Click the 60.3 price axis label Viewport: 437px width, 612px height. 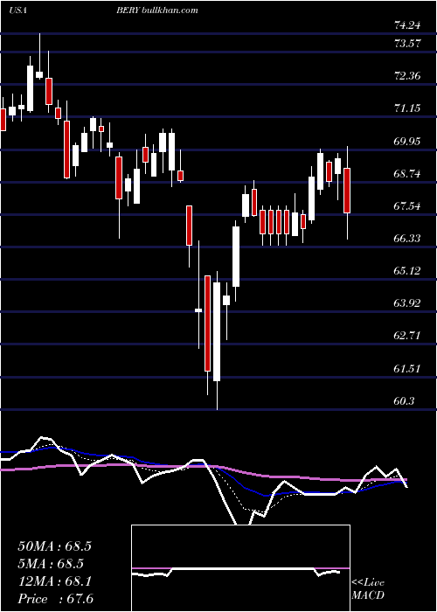tap(404, 401)
